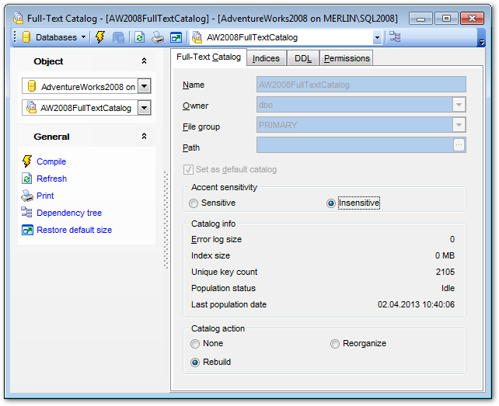
Task: Toggle Set as default catalog checkbox
Action: pyautogui.click(x=188, y=169)
